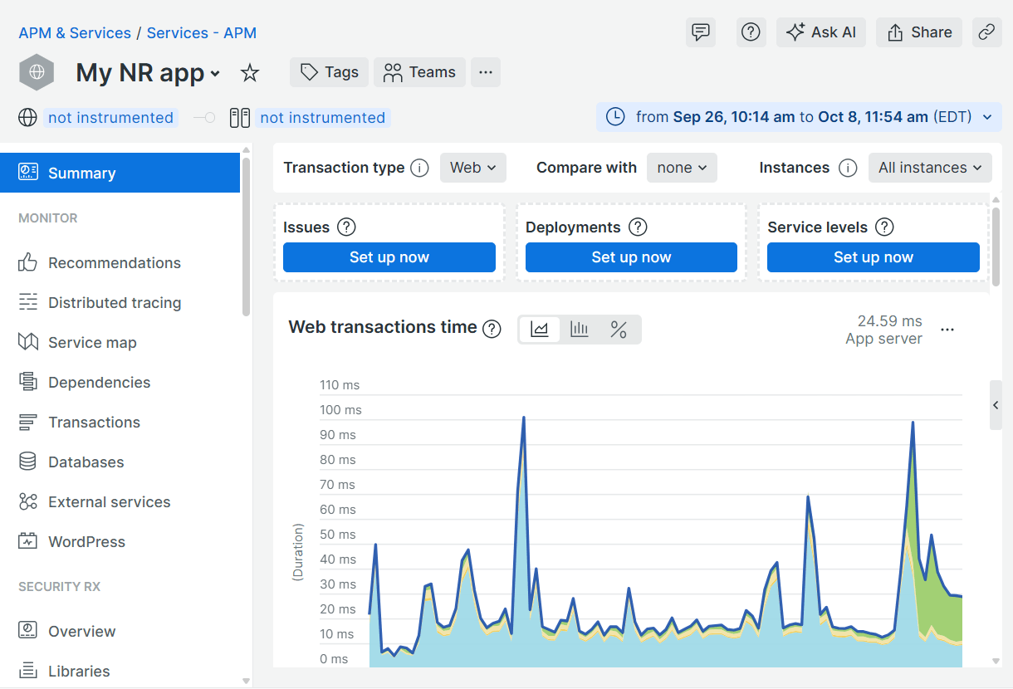
Task: Click the Transactions icon
Action: [x=28, y=423]
